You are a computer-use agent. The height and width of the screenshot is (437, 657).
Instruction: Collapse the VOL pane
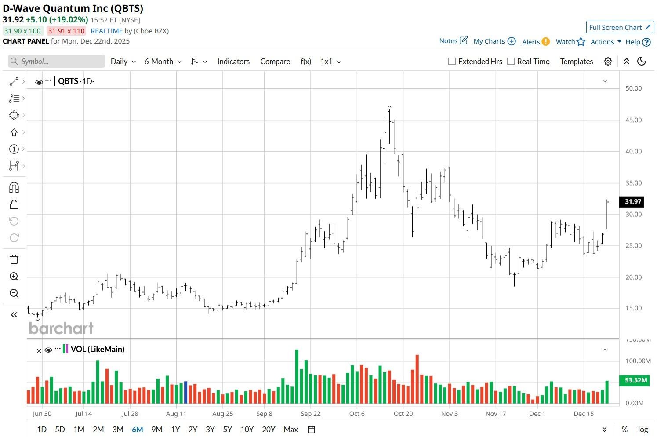605,350
